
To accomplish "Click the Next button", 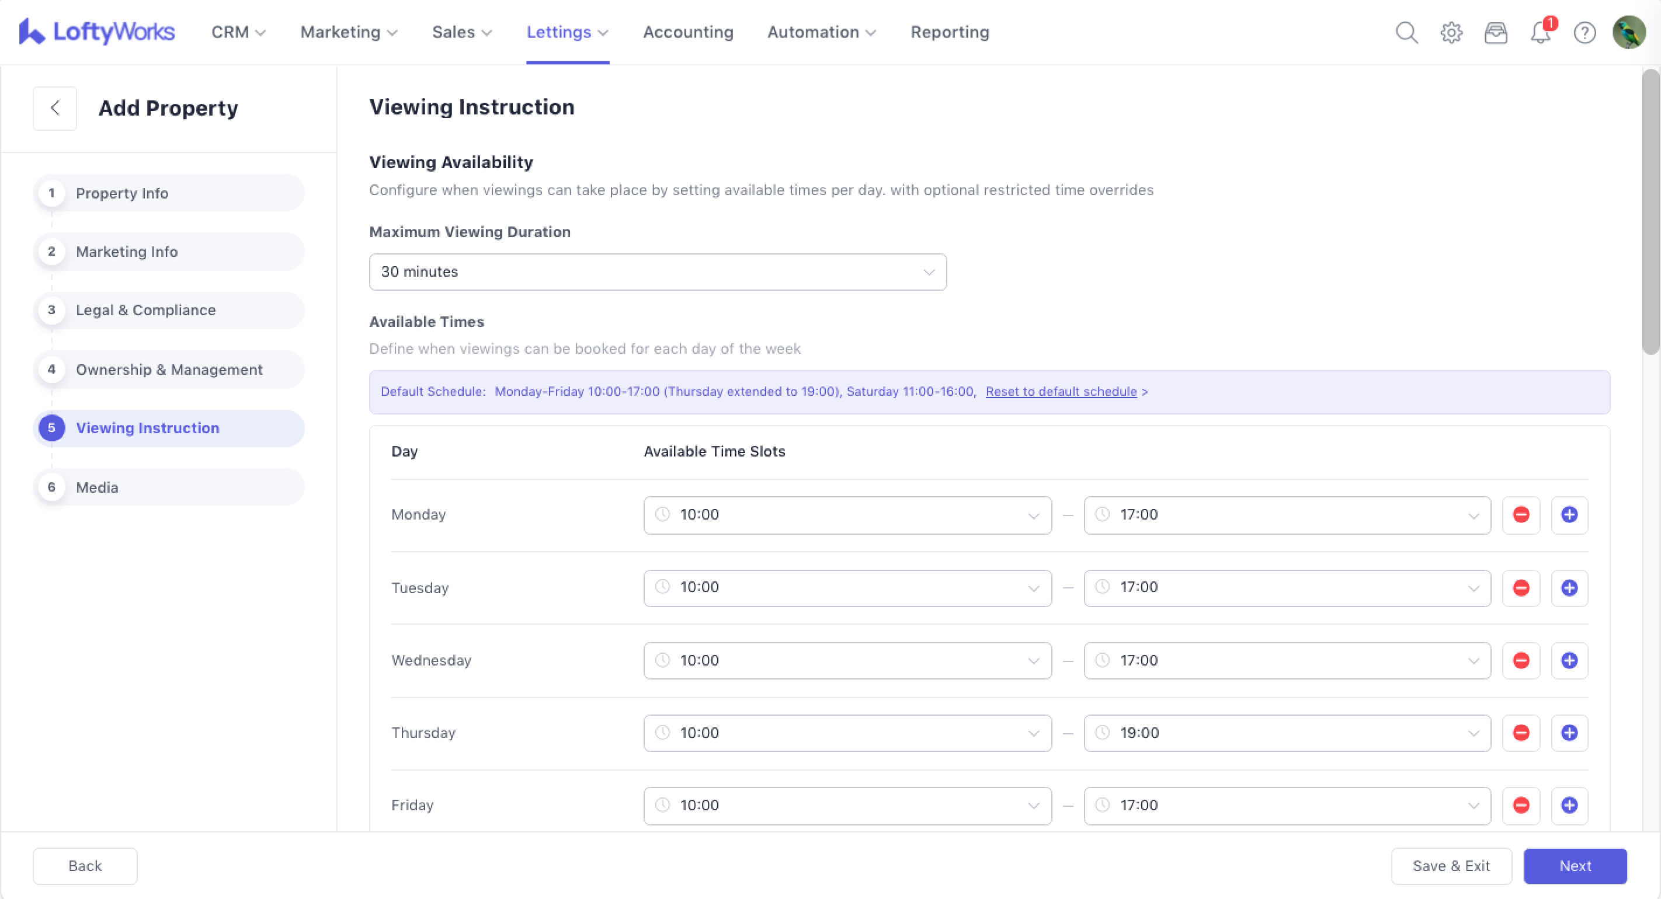I will pos(1575,866).
